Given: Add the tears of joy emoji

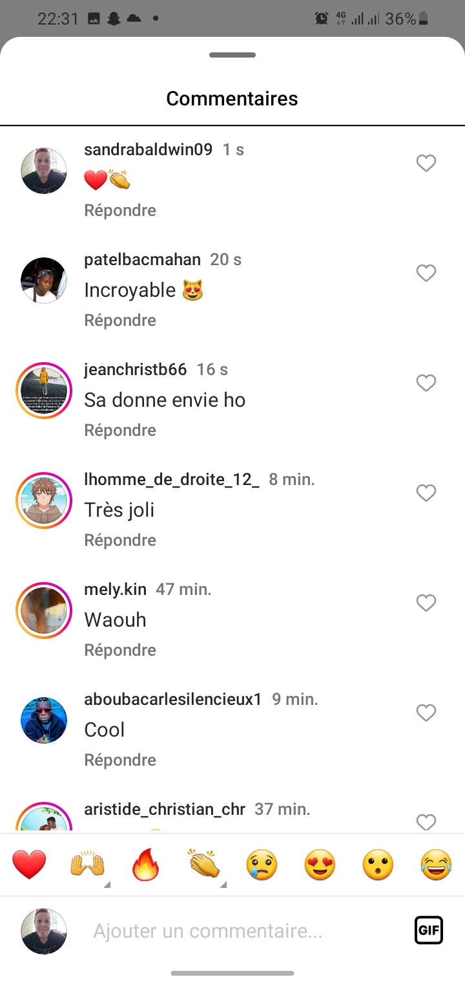Looking at the screenshot, I should 436,865.
